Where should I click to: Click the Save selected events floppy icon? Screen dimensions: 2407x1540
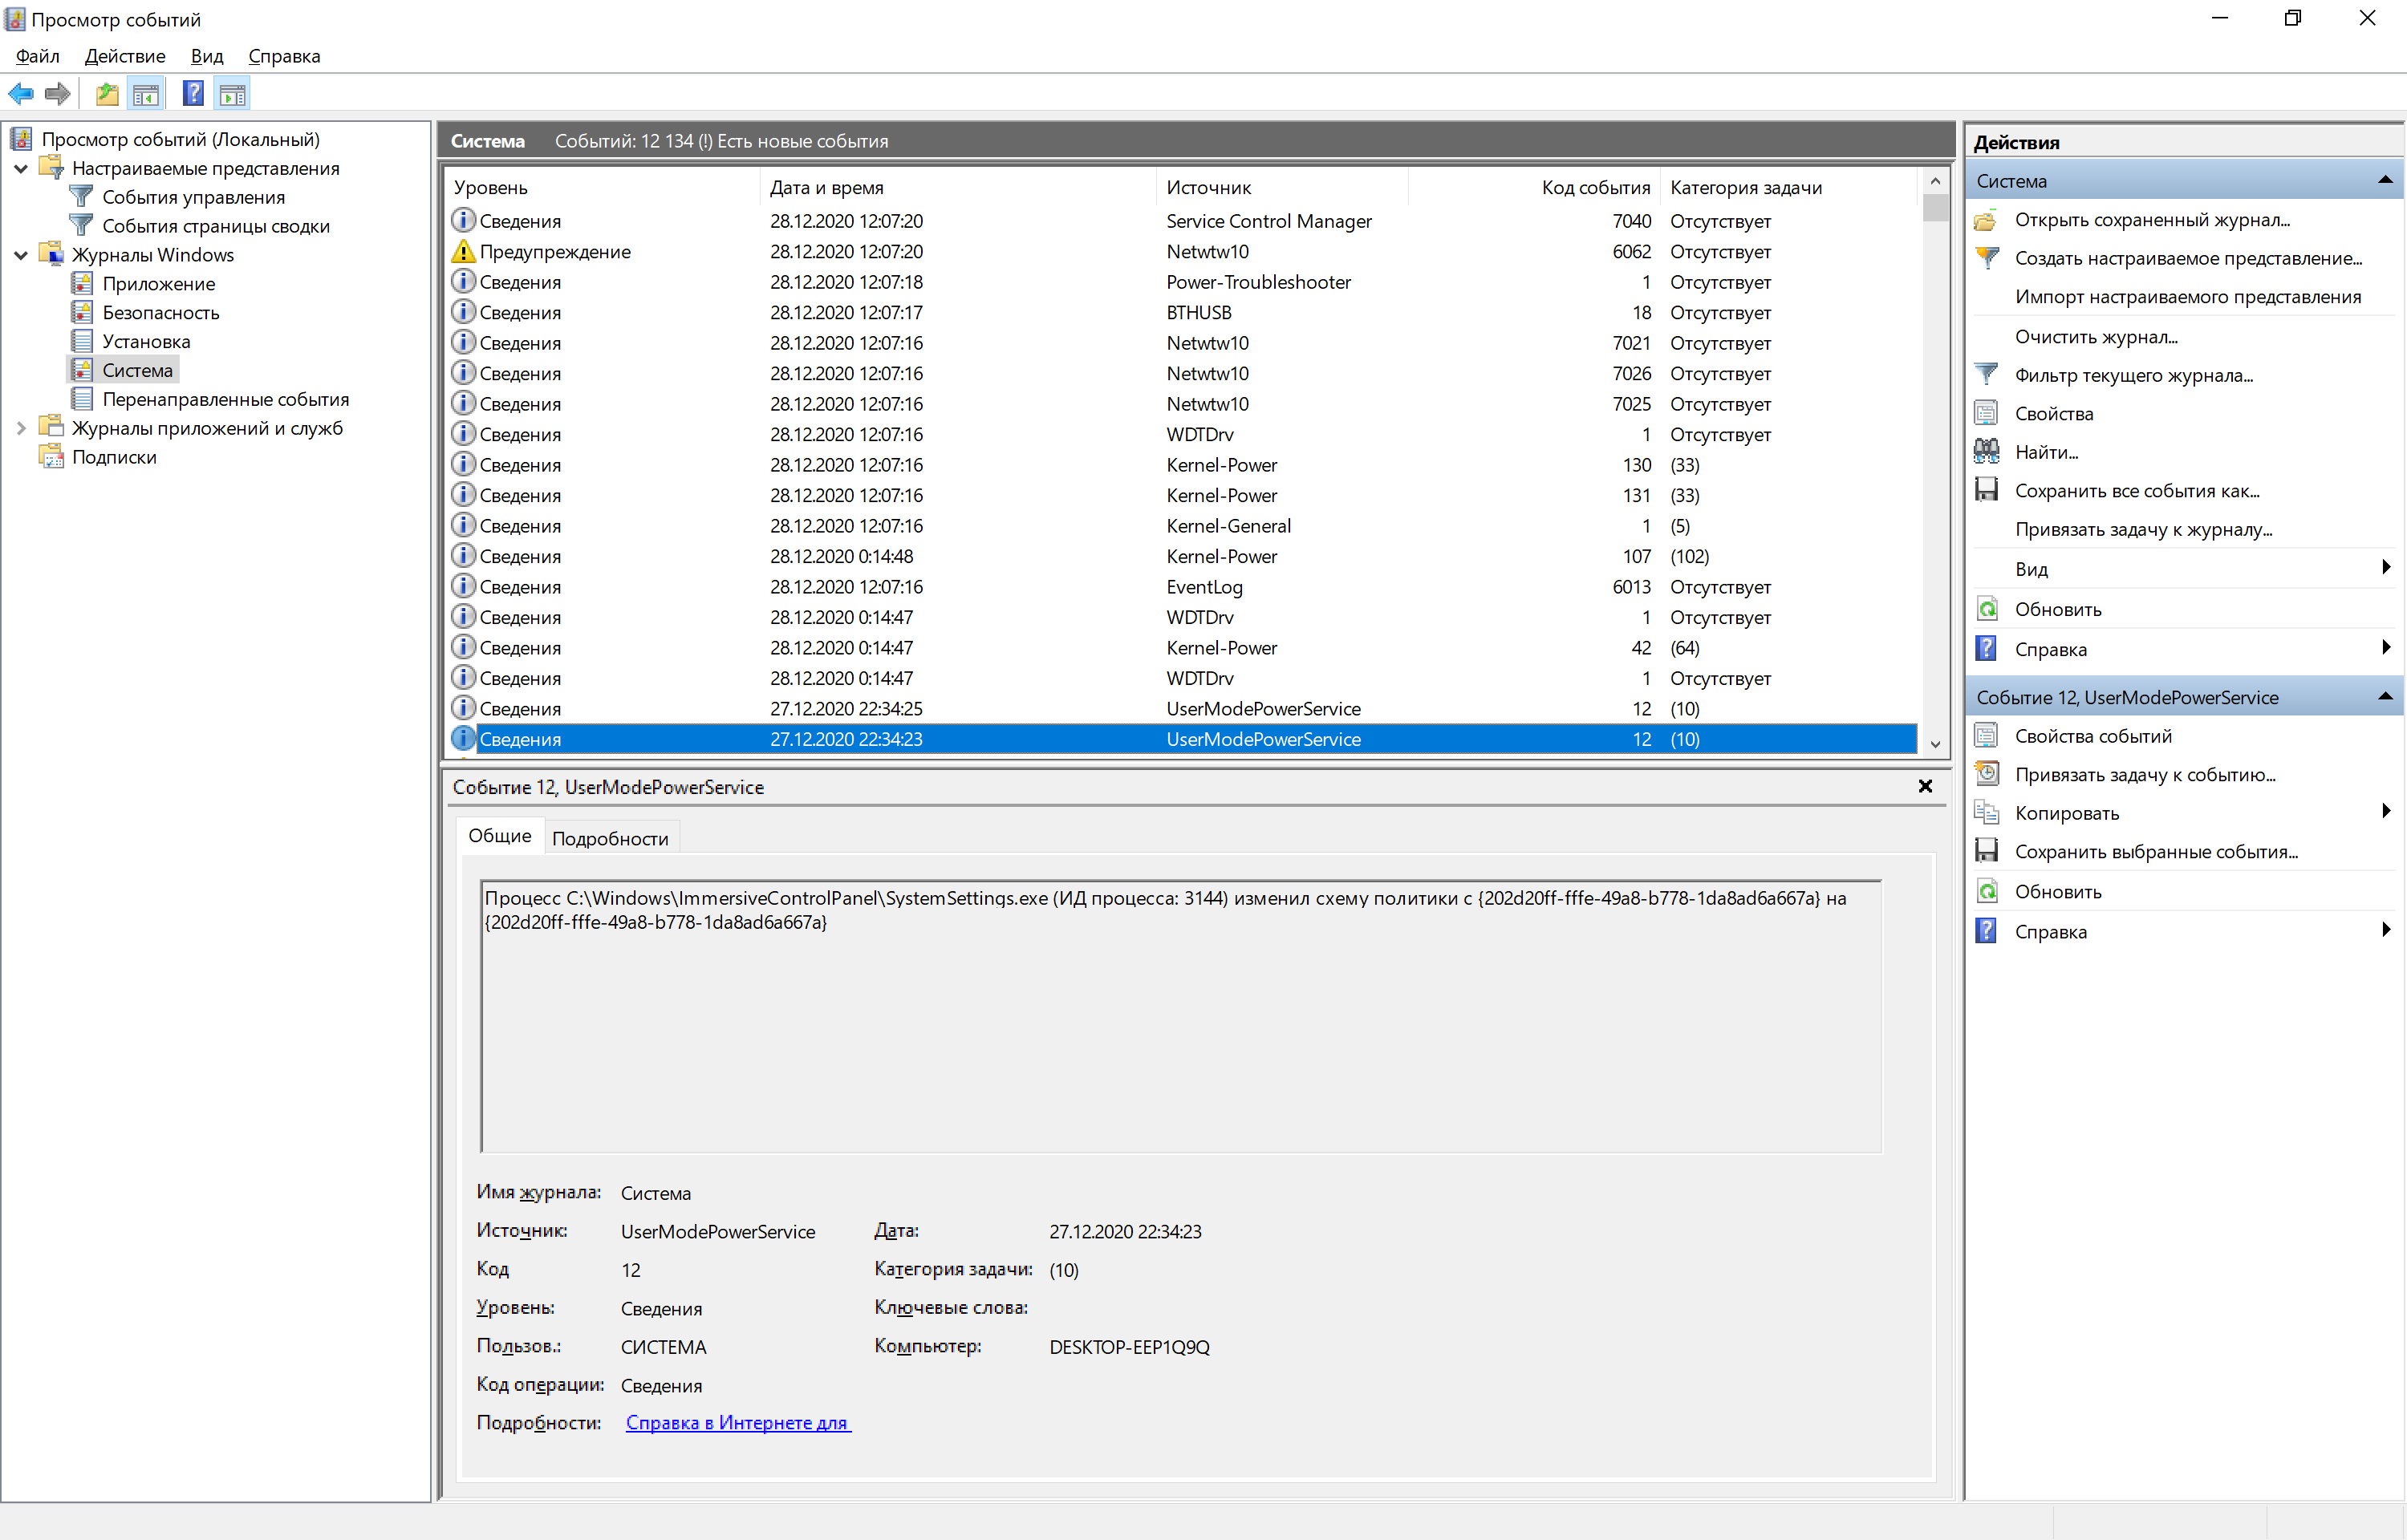[1986, 851]
